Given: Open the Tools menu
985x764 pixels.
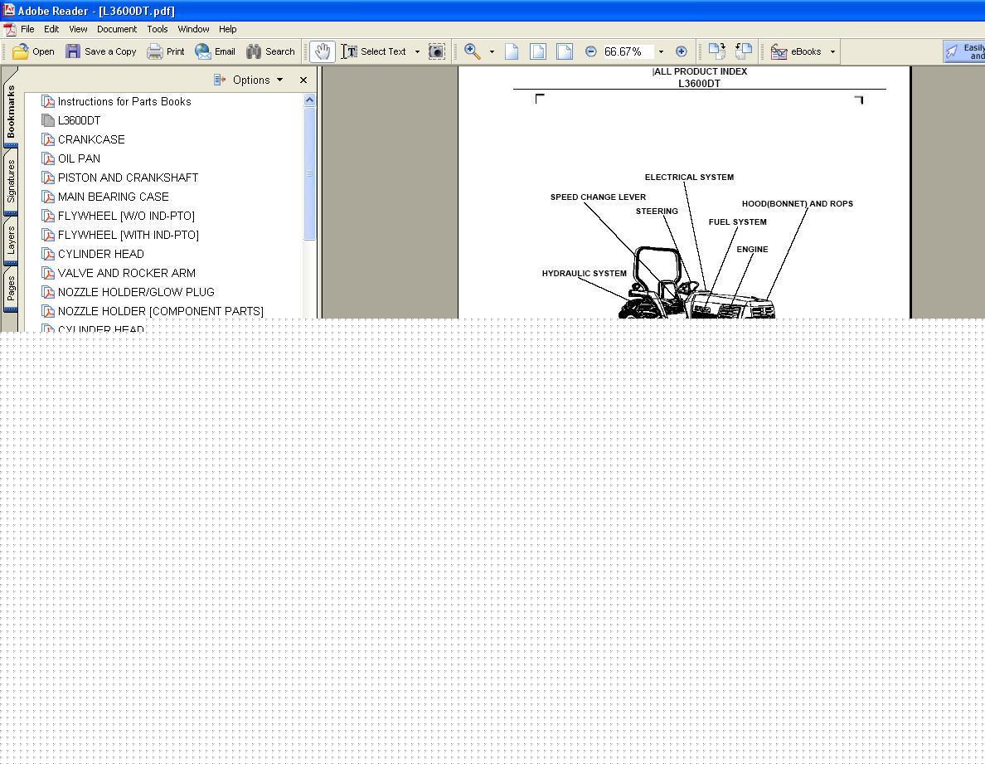Looking at the screenshot, I should tap(157, 29).
